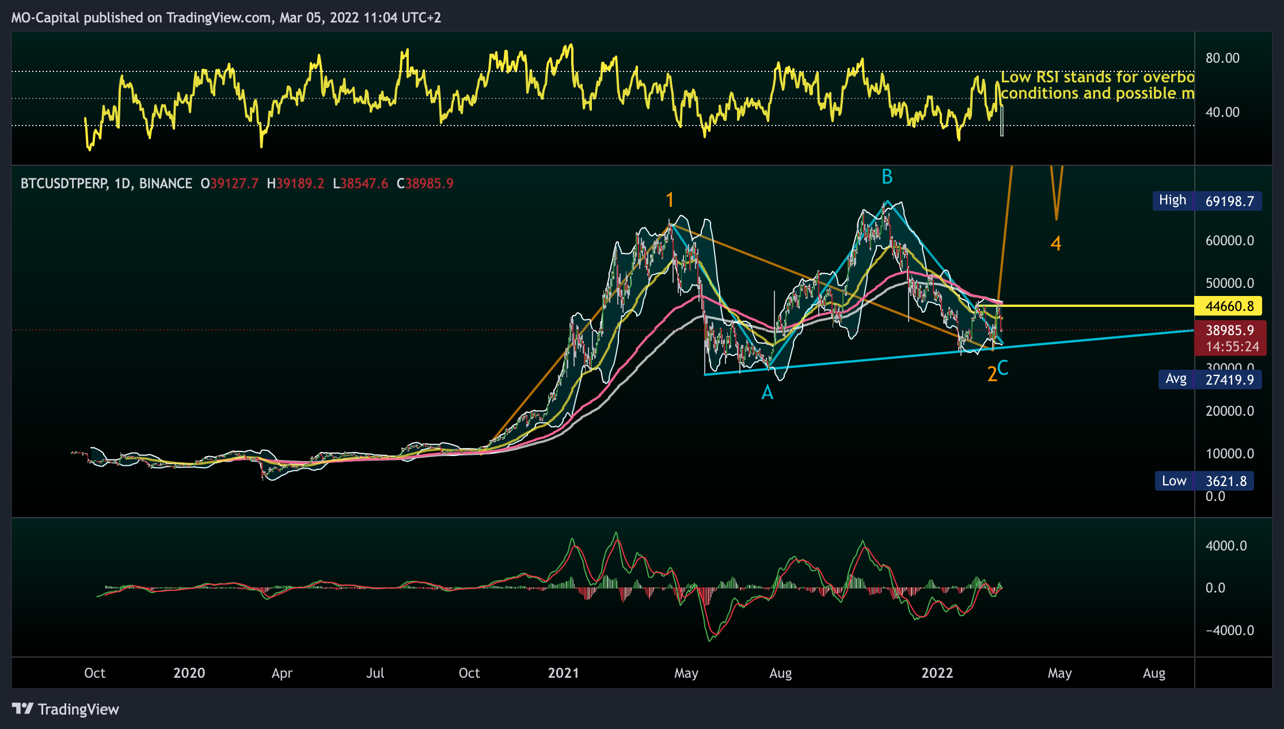1284x729 pixels.
Task: Click the 2021 label on time axis
Action: (x=563, y=673)
